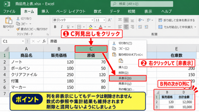Toggle Underline formatting

point(68,27)
